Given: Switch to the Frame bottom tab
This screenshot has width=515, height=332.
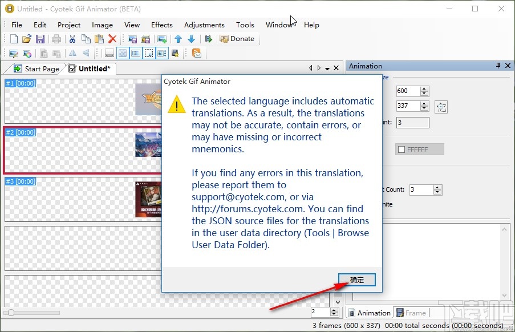Looking at the screenshot, I should click(x=412, y=313).
